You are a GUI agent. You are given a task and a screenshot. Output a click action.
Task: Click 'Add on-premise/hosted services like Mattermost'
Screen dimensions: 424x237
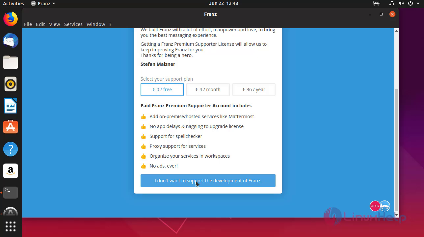coord(202,117)
